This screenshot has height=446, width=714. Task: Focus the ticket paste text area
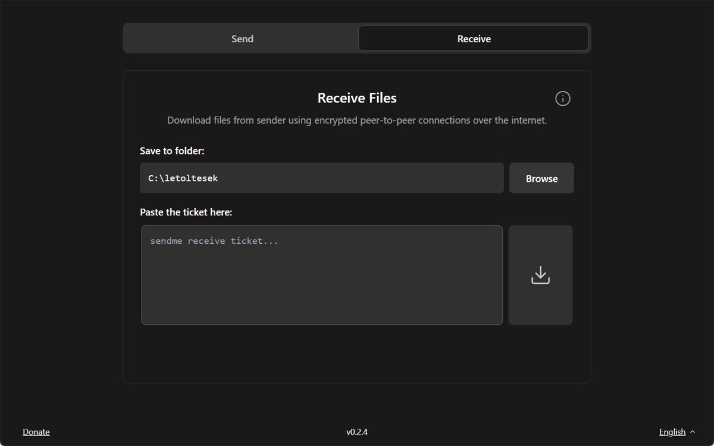321,275
